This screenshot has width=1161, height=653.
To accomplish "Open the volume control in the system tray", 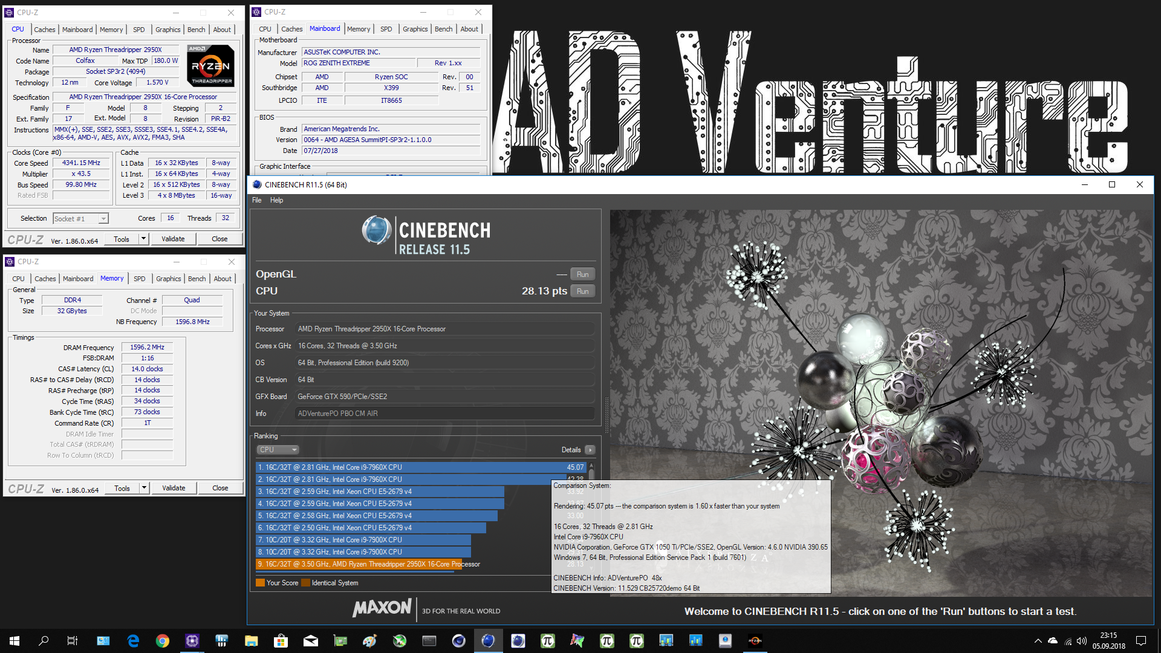I will 1082,641.
